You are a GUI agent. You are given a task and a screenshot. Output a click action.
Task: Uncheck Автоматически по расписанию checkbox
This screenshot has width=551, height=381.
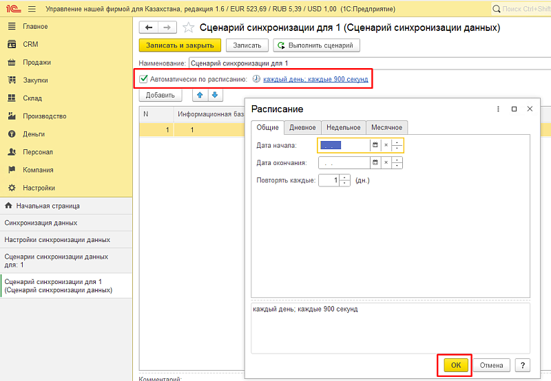144,79
